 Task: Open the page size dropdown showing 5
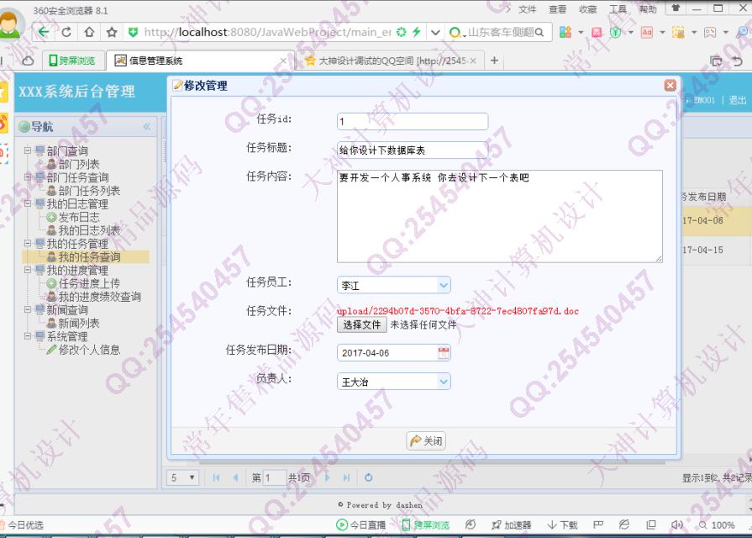[x=182, y=477]
